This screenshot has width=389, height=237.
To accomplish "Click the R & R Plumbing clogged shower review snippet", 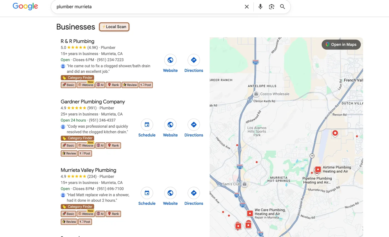I will coord(108,69).
